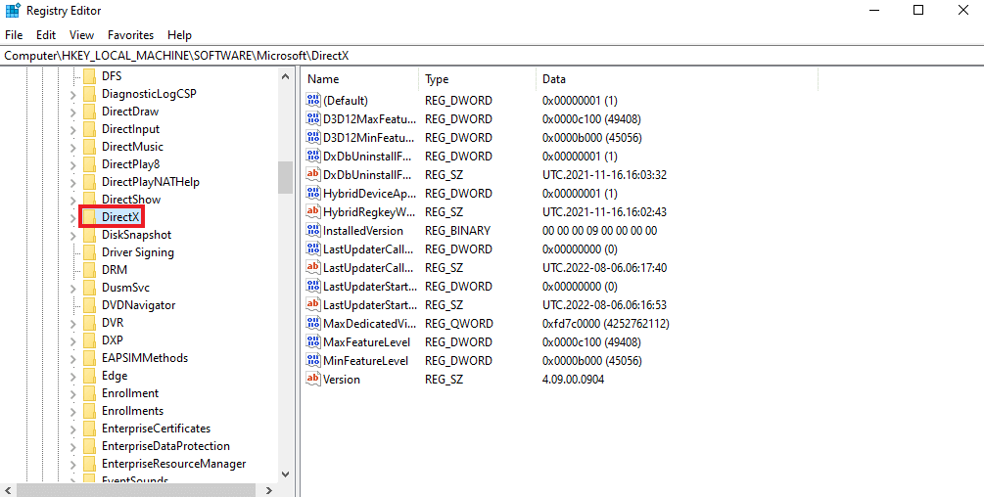Click the HybridRegkeyW... string icon
984x497 pixels.
point(312,212)
